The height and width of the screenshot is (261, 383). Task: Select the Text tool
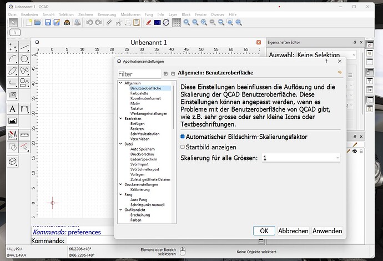click(x=12, y=109)
